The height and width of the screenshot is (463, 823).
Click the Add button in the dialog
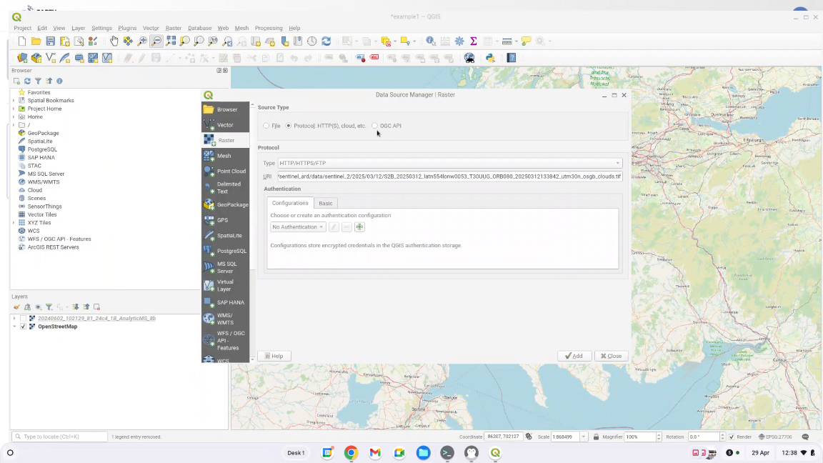[x=574, y=356]
